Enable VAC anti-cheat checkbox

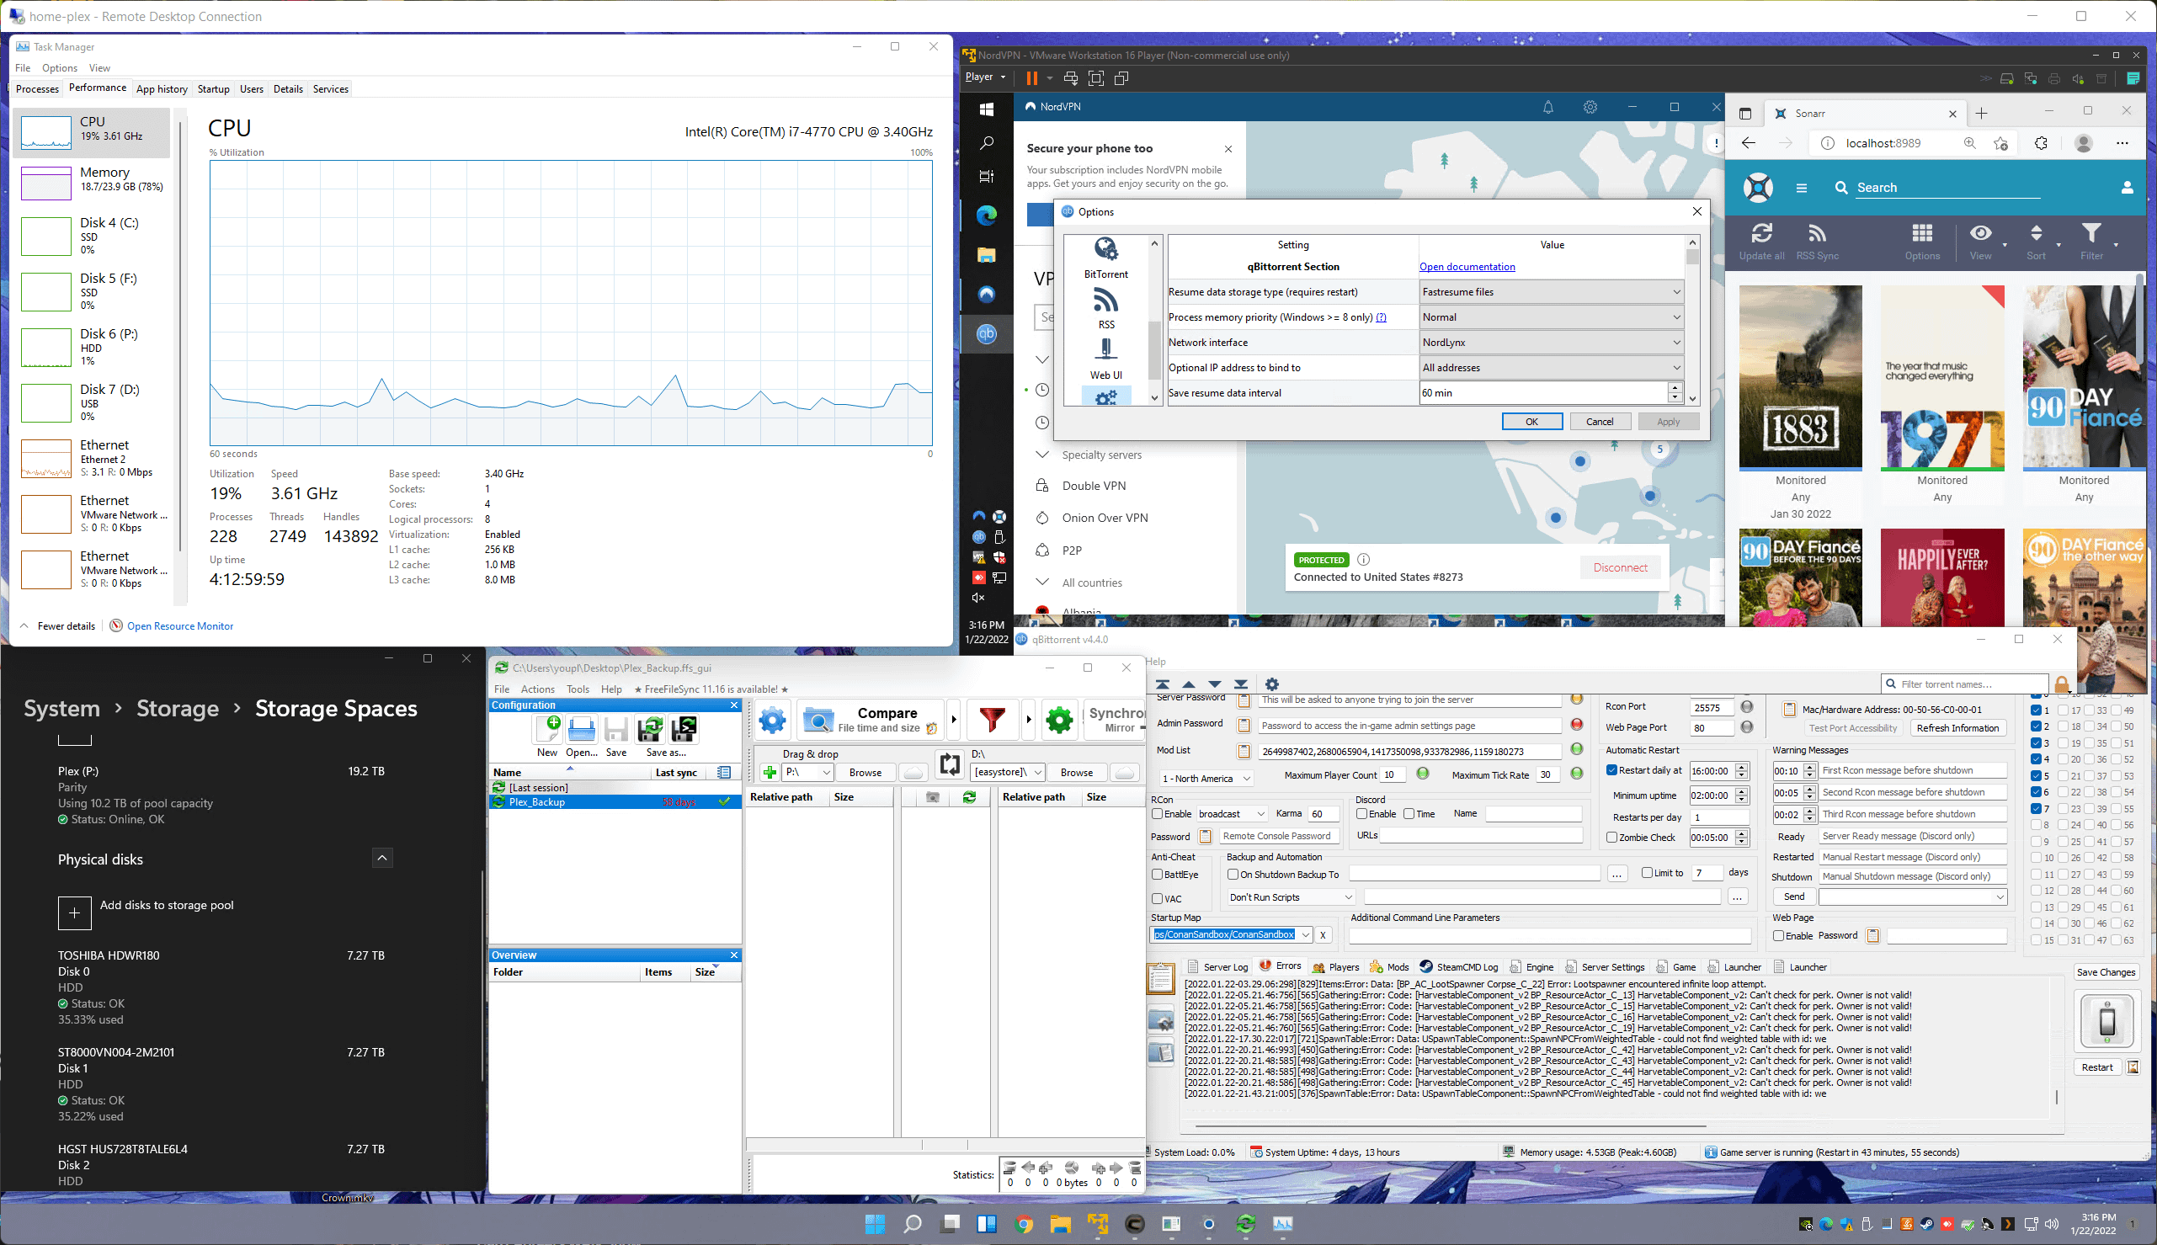(1158, 899)
